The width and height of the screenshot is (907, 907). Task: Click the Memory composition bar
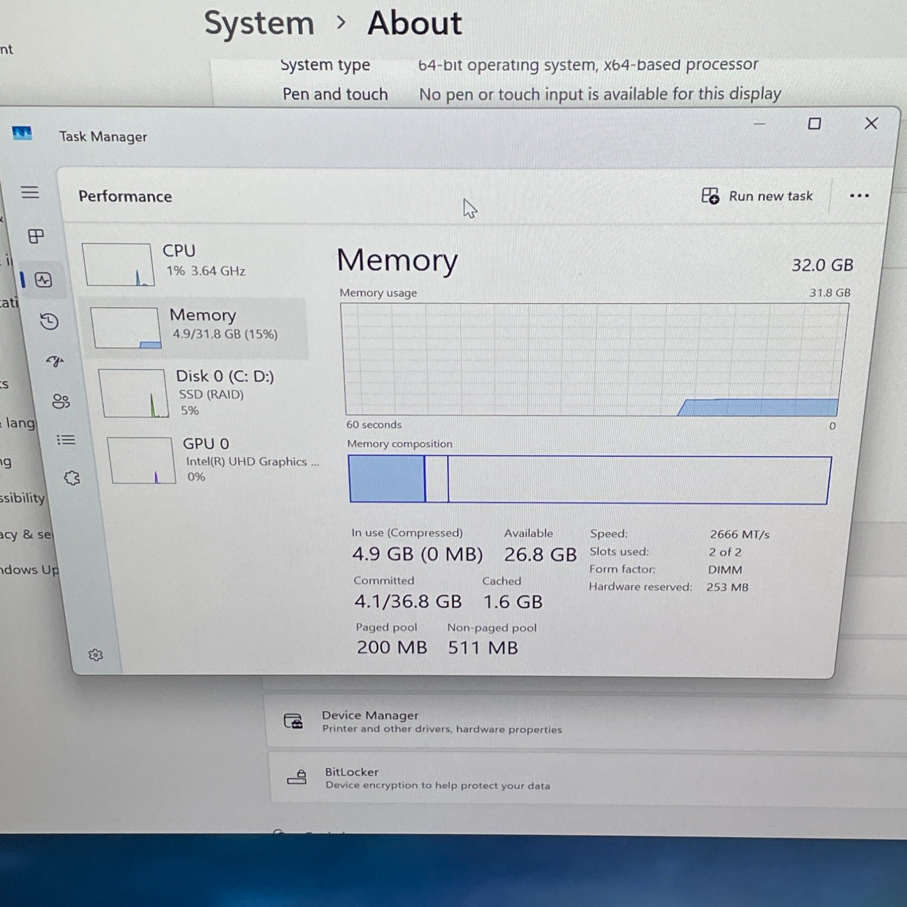coord(590,480)
